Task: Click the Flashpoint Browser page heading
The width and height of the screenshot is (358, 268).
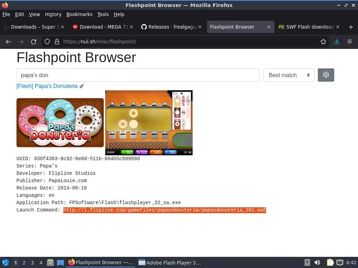Action: (76, 57)
